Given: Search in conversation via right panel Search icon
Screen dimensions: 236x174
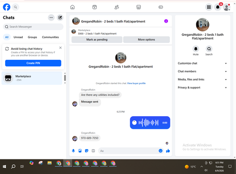Looking at the screenshot, I should click(209, 49).
